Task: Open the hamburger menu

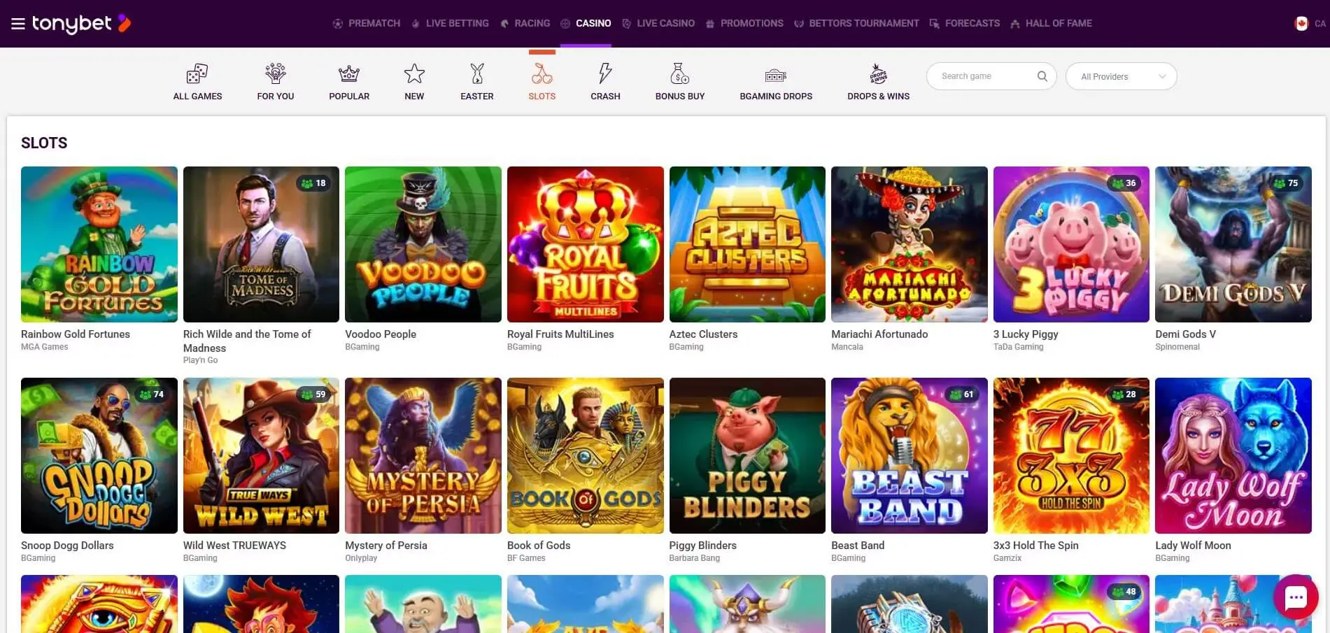Action: click(18, 23)
